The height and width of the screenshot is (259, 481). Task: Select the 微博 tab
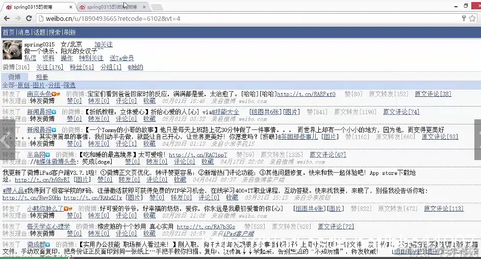[x=14, y=77]
